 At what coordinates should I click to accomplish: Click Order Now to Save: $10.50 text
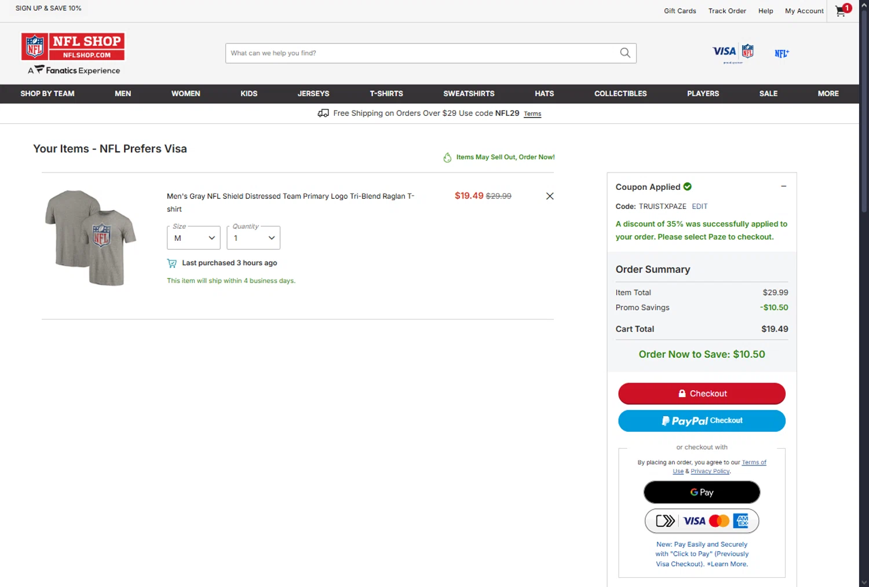point(702,354)
